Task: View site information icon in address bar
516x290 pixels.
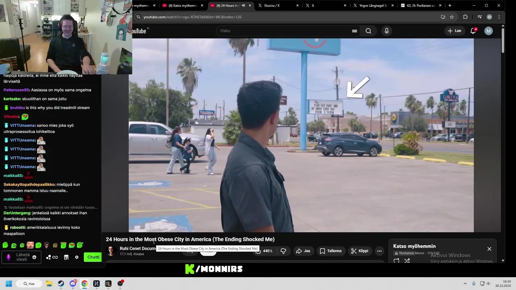Action: (138, 17)
